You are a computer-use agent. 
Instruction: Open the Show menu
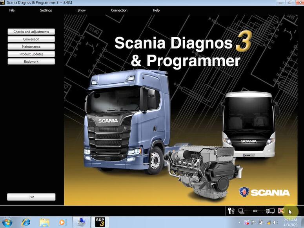[82, 10]
